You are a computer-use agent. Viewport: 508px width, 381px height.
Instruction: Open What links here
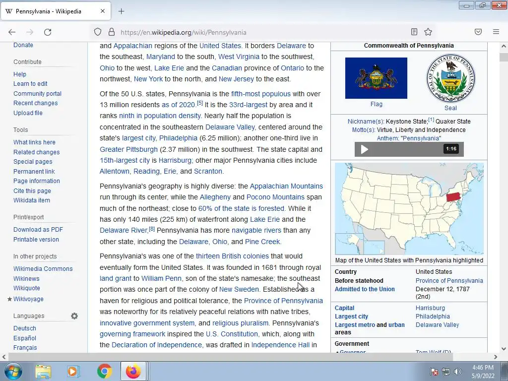click(x=34, y=142)
